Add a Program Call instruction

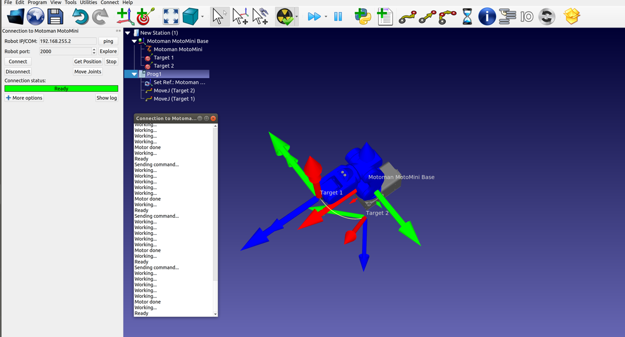coord(546,17)
